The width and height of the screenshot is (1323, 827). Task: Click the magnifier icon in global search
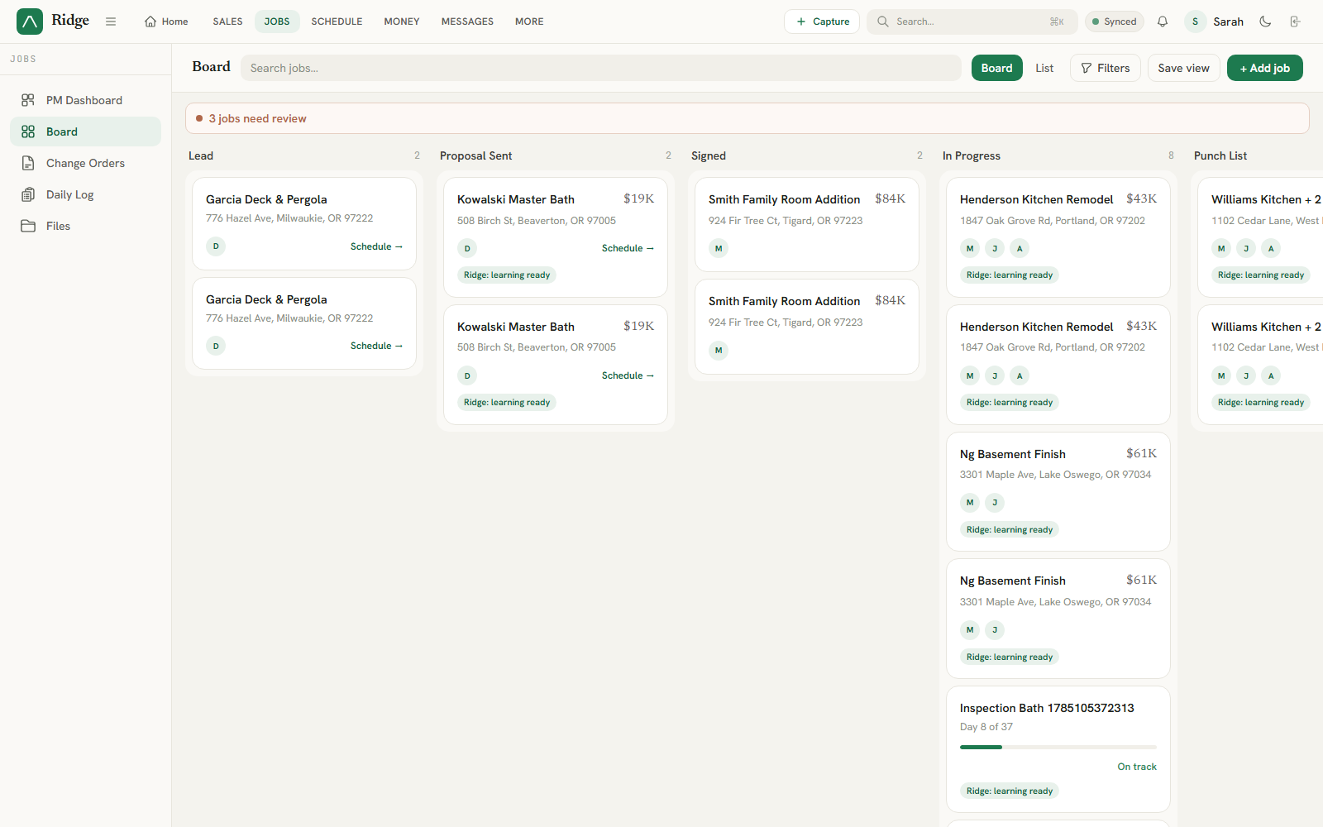[883, 22]
